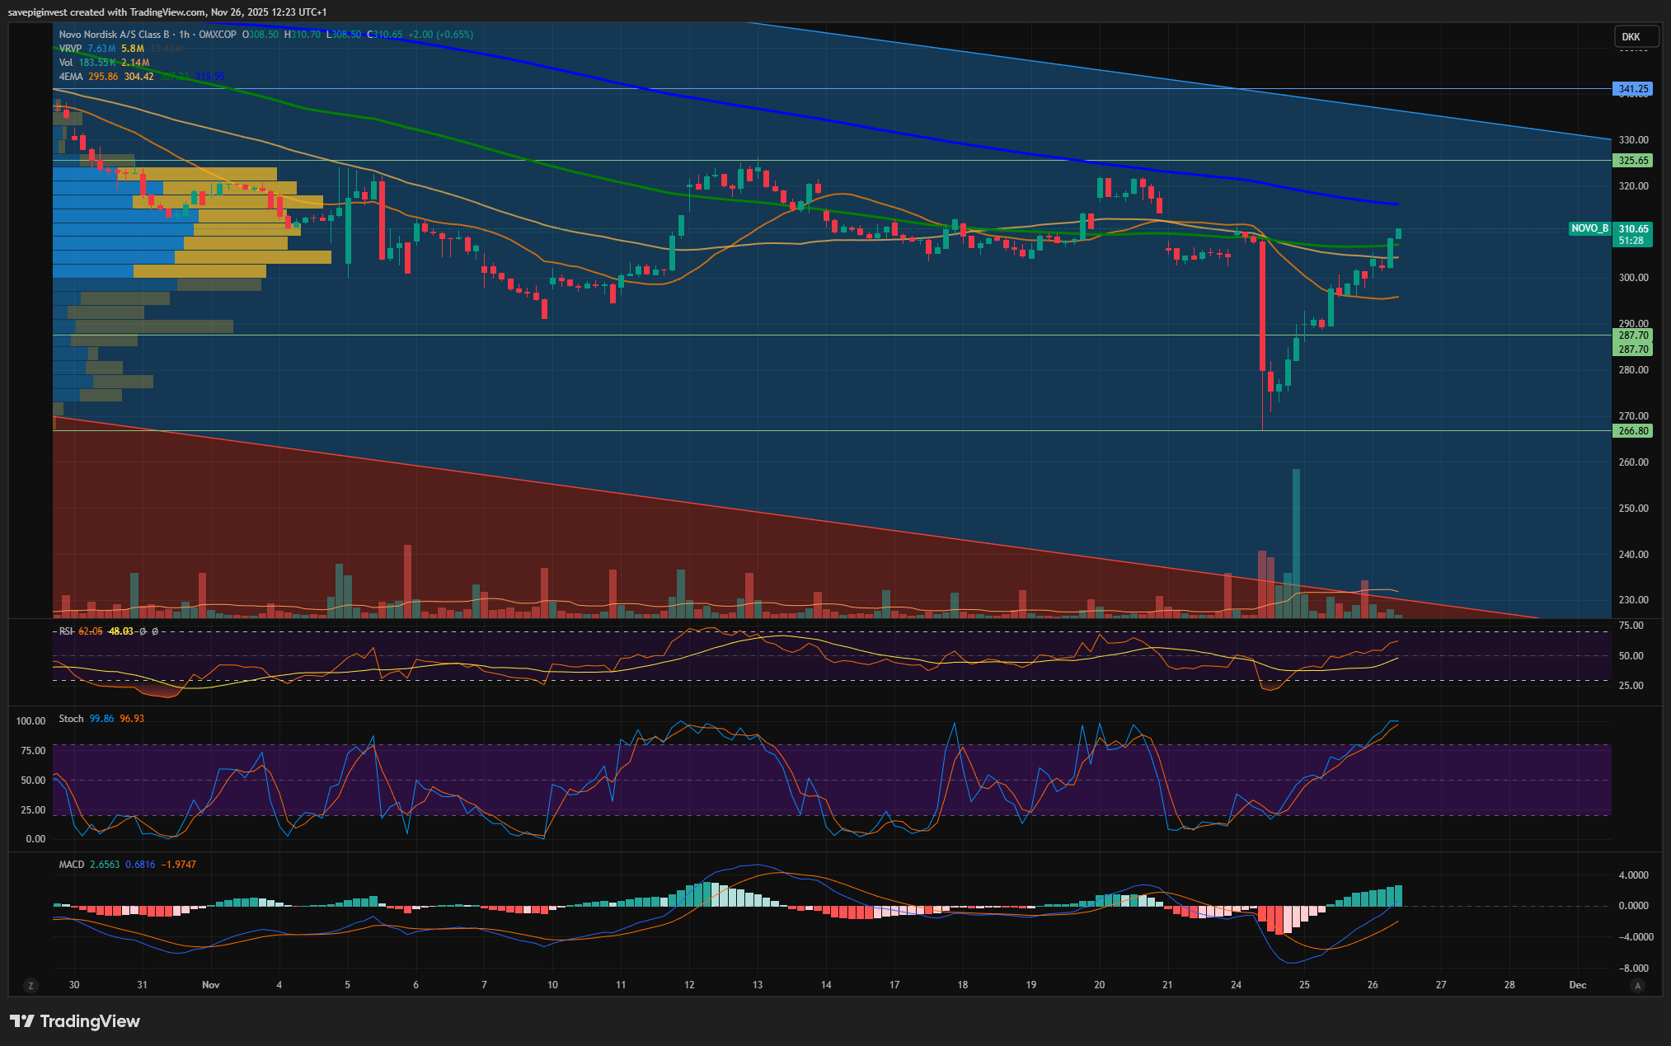Viewport: 1671px width, 1046px height.
Task: Click the Vol indicator legend
Action: pyautogui.click(x=66, y=63)
